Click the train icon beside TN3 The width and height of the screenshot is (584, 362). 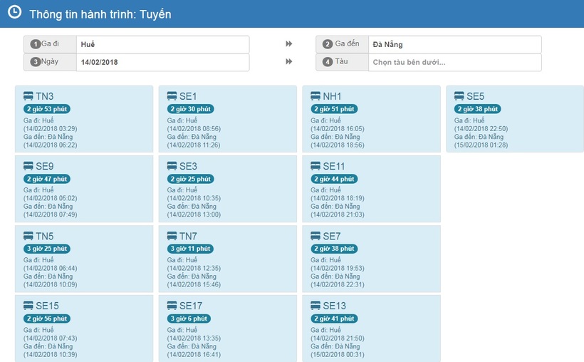28,96
